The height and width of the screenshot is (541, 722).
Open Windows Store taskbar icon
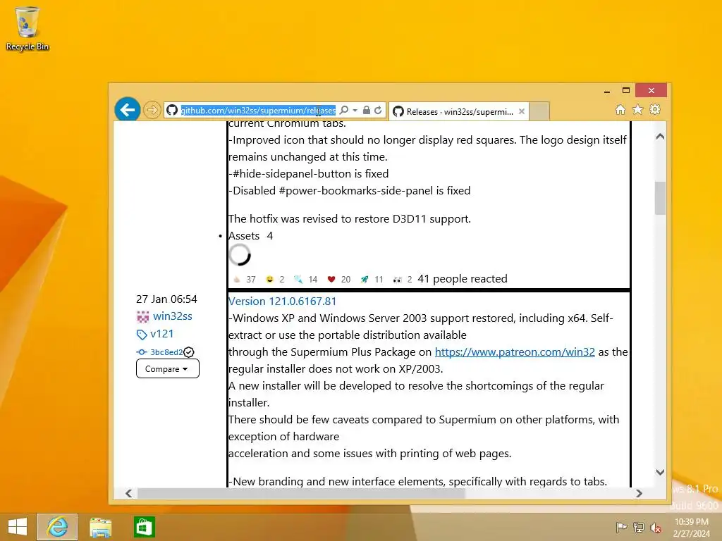(144, 527)
